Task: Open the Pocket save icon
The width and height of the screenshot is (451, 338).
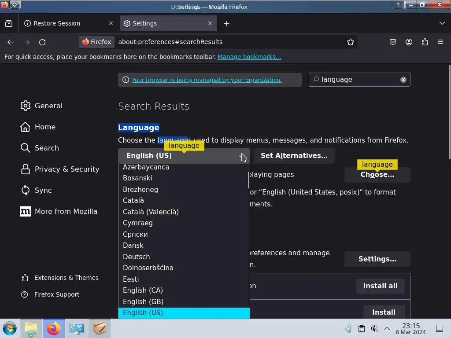Action: (392, 42)
